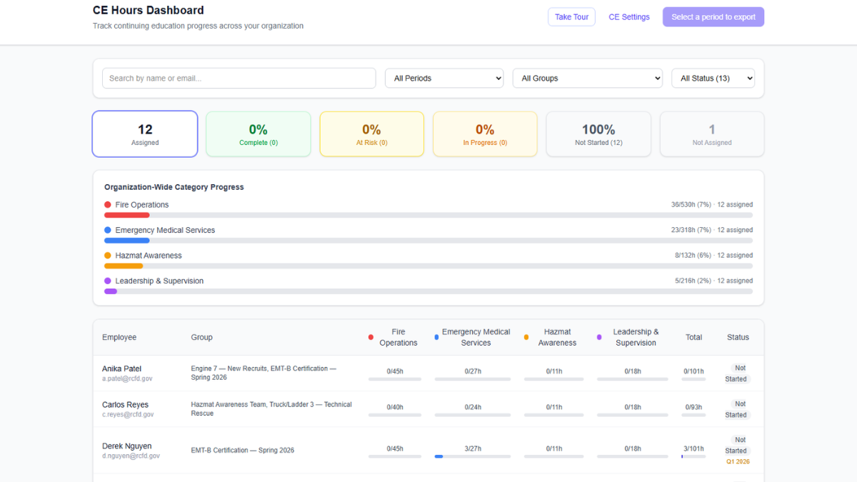
Task: Click the Total column header
Action: [x=693, y=337]
